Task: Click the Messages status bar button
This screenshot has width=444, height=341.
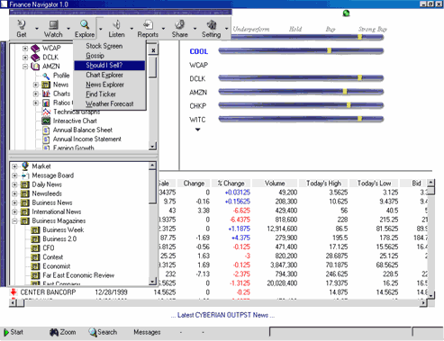Action: 147,332
